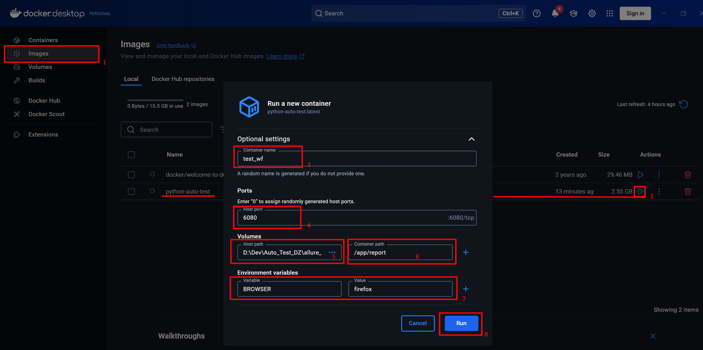Click the status circle of docker/welcome-to-docker
This screenshot has height=350, width=703.
152,174
